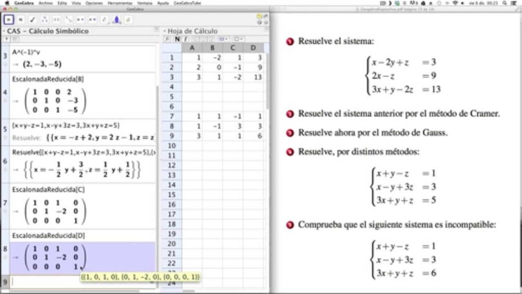This screenshot has width=522, height=294.
Task: Click CAS input EscalonadaReducida[C]
Action: tap(48, 190)
